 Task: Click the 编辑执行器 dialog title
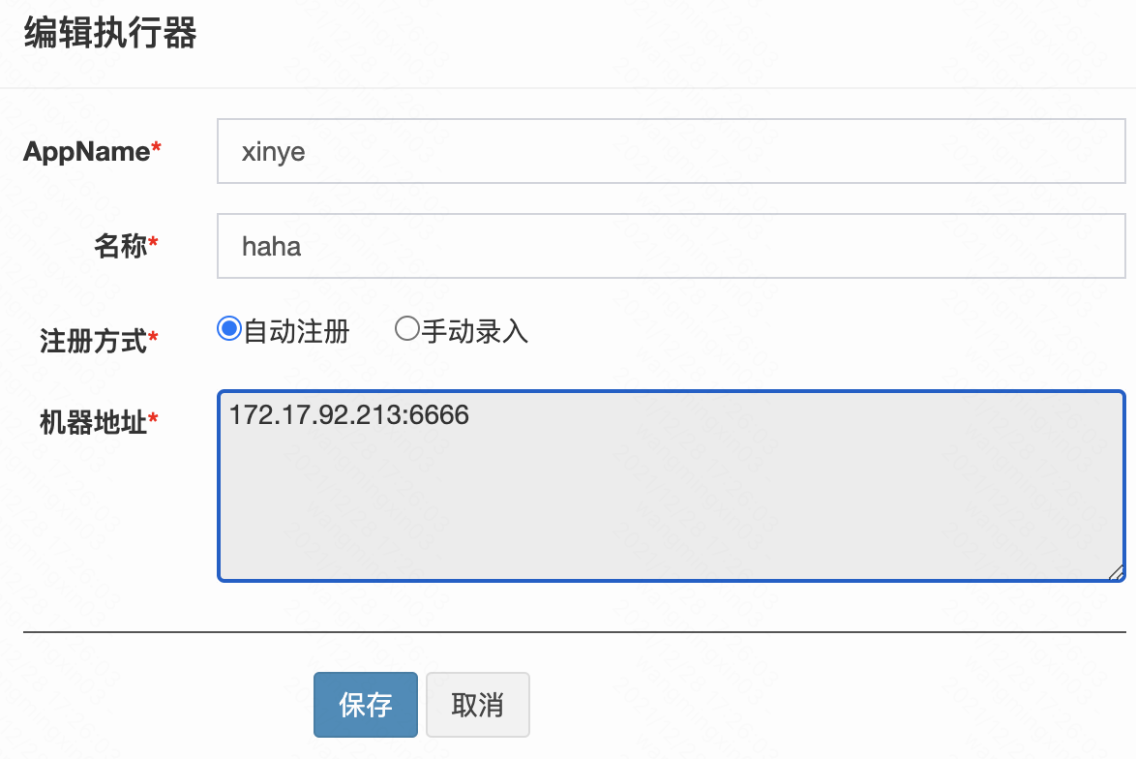click(x=109, y=34)
